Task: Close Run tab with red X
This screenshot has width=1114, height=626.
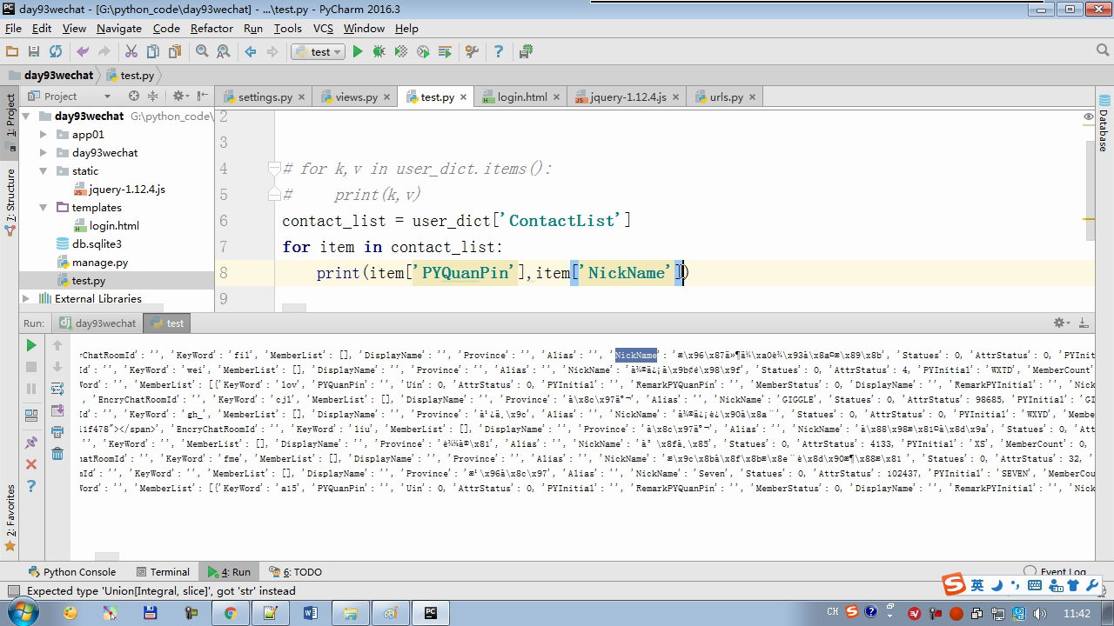Action: 31,464
